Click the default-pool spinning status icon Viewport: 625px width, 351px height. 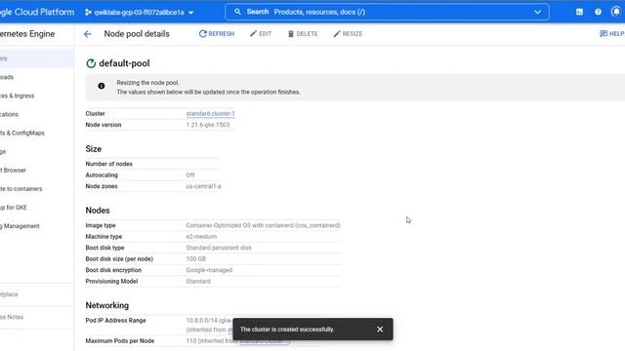click(91, 63)
